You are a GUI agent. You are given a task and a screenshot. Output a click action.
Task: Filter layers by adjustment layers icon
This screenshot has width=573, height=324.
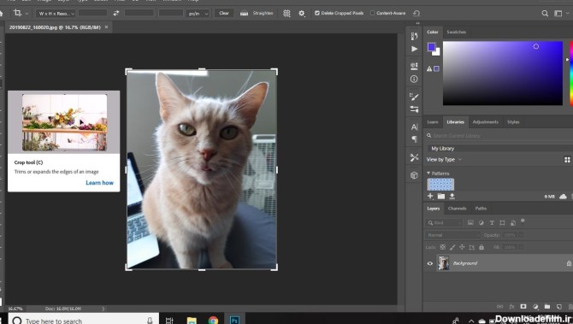pyautogui.click(x=481, y=223)
